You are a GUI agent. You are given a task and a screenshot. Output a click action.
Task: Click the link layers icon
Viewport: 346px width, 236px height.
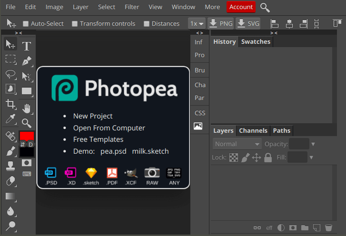[257, 227]
